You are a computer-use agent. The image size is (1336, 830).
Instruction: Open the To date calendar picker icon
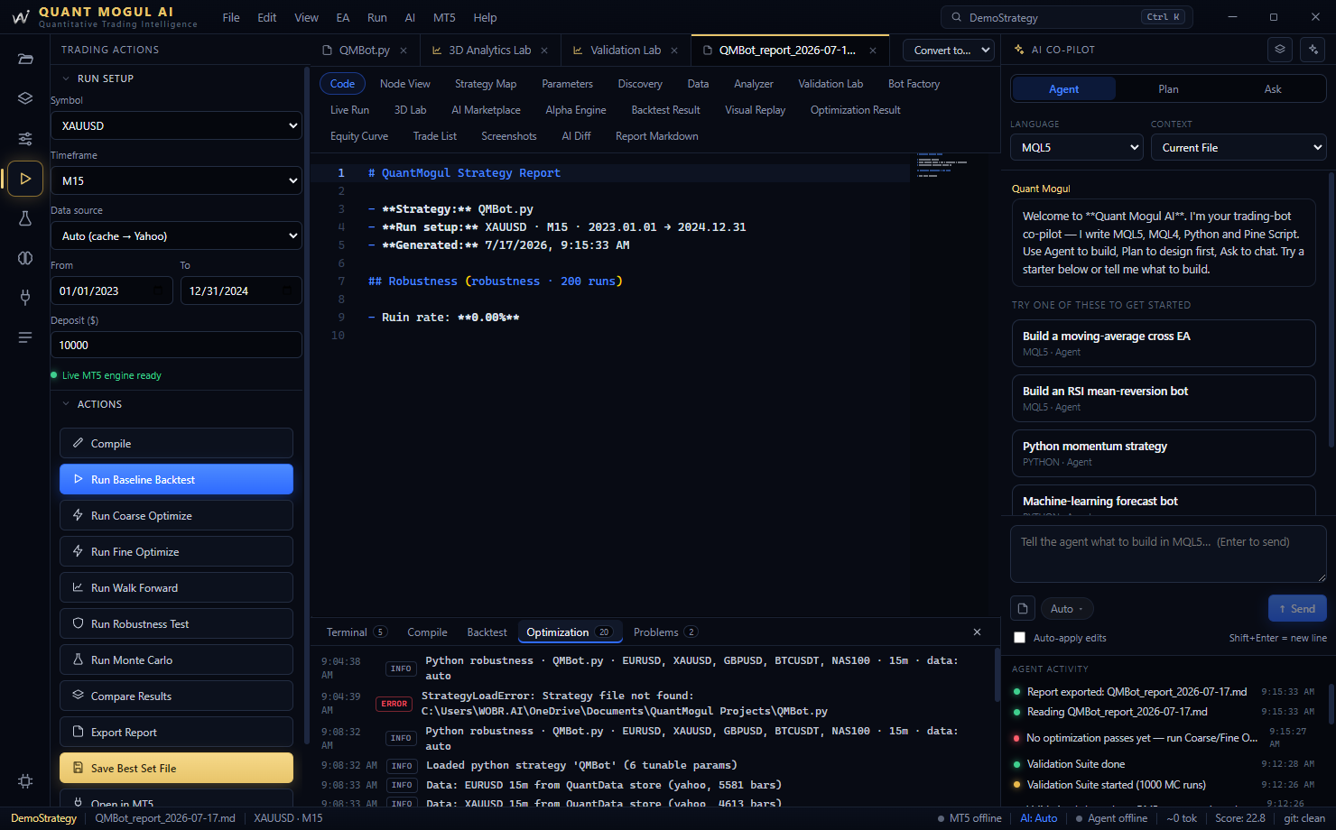pyautogui.click(x=288, y=291)
